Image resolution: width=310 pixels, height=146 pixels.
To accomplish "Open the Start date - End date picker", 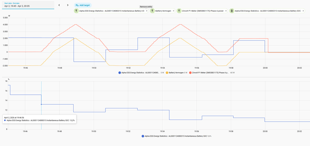I will pyautogui.click(x=28, y=5).
